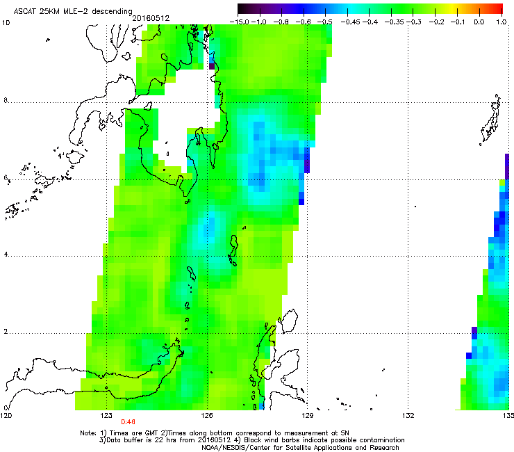The width and height of the screenshot is (514, 452).
Task: Click the longitude 120 axis label
Action: (6, 416)
